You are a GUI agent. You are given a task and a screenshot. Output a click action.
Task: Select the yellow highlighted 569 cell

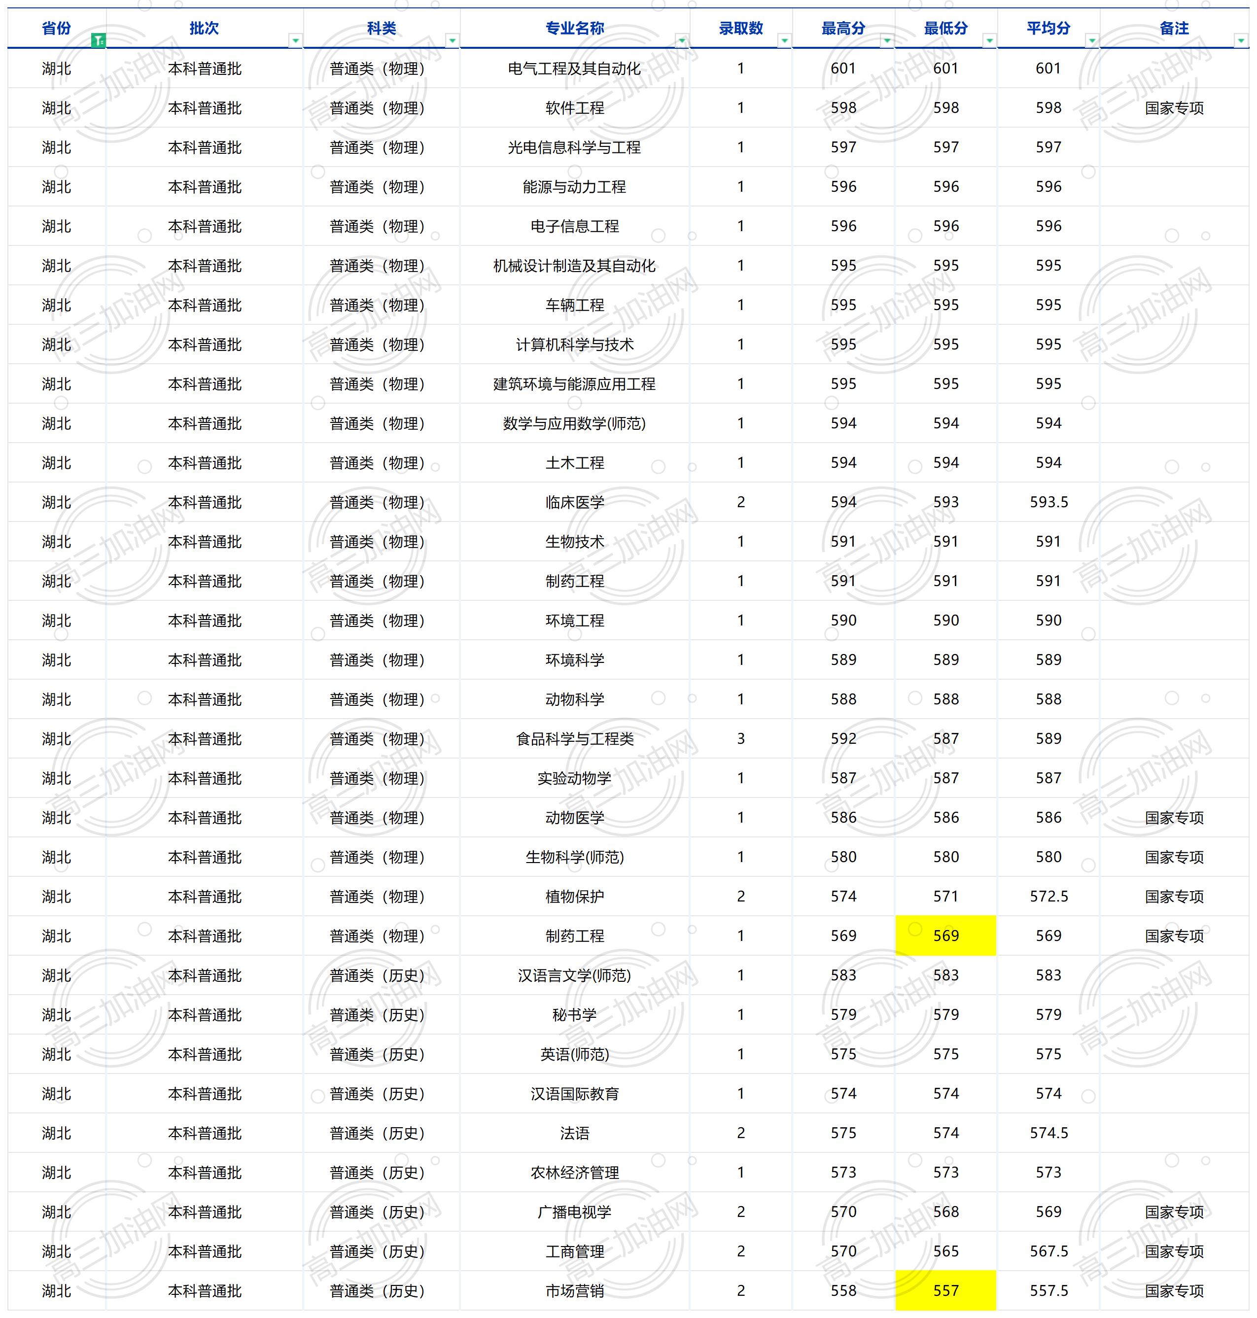pos(946,936)
